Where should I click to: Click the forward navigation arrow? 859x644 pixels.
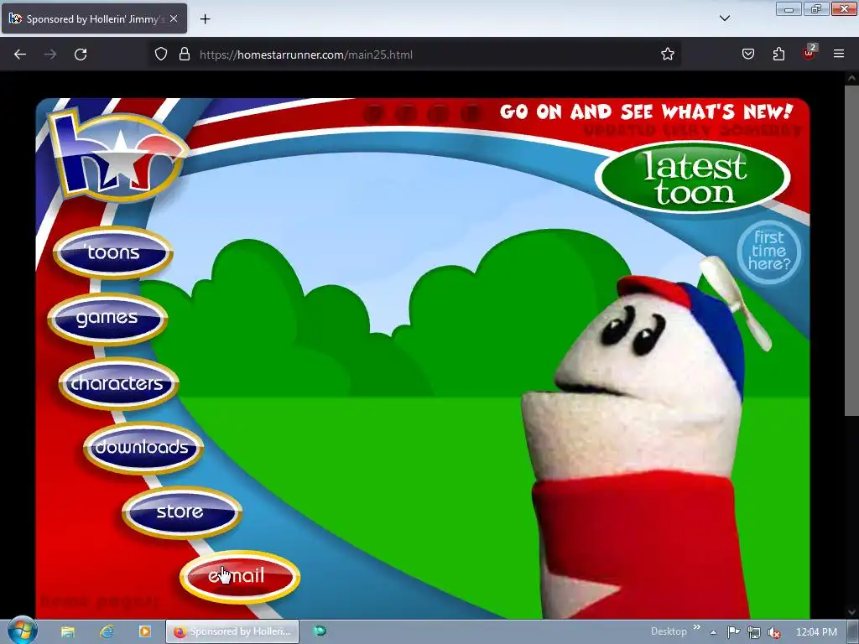tap(50, 55)
